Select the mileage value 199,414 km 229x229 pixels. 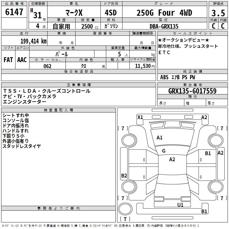point(33,41)
